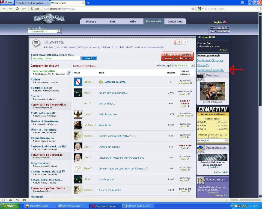This screenshot has width=262, height=209.
Task: Open the 'Bomboane Ciocolata' ad link
Action: pos(210,60)
